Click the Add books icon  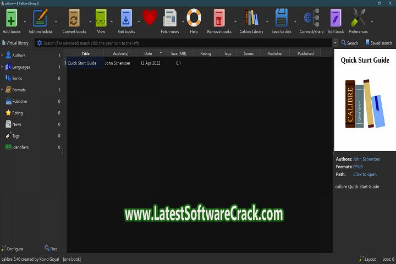click(12, 18)
